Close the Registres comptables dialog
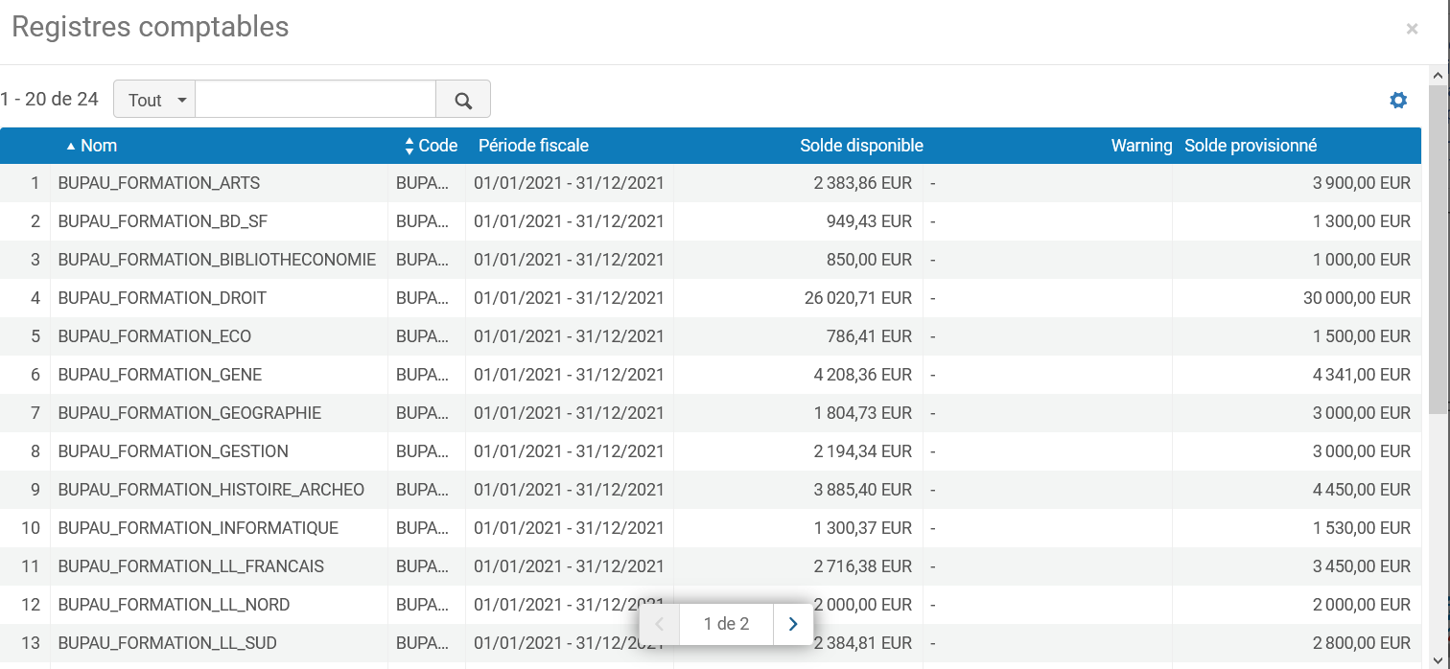 (x=1412, y=29)
